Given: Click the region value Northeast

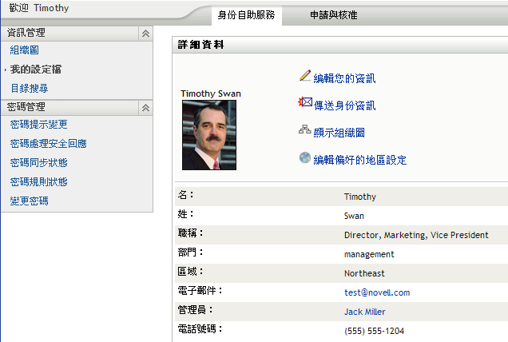Looking at the screenshot, I should pos(364,273).
